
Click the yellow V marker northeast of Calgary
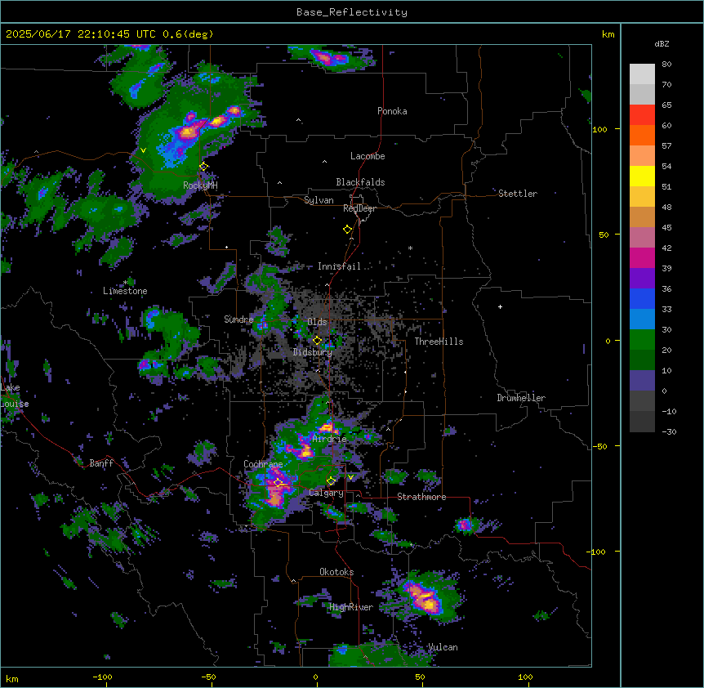click(x=350, y=477)
